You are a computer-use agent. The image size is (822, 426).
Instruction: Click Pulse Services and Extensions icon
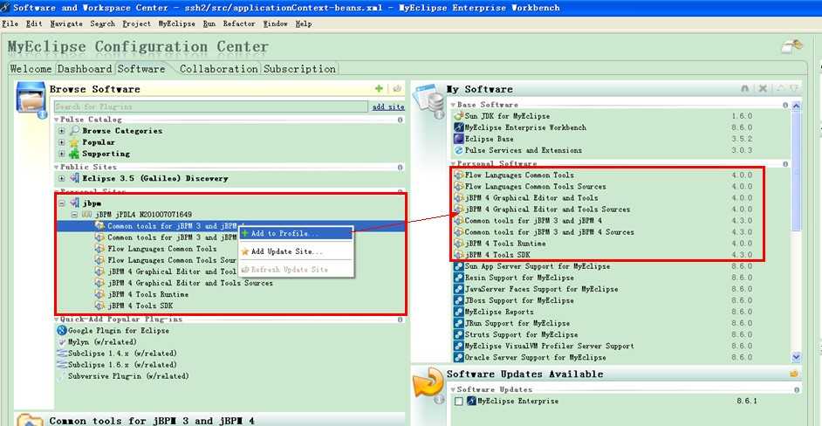458,150
